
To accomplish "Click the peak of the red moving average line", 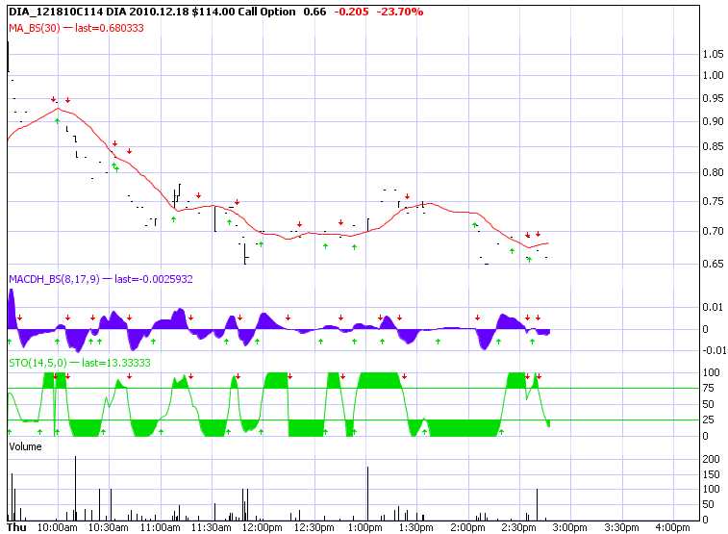I will click(x=60, y=109).
